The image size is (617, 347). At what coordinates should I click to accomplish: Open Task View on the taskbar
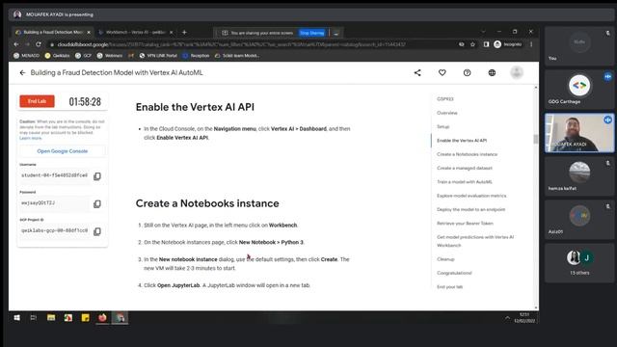34,318
